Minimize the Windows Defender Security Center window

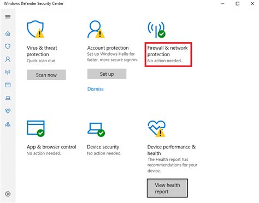click(222, 4)
